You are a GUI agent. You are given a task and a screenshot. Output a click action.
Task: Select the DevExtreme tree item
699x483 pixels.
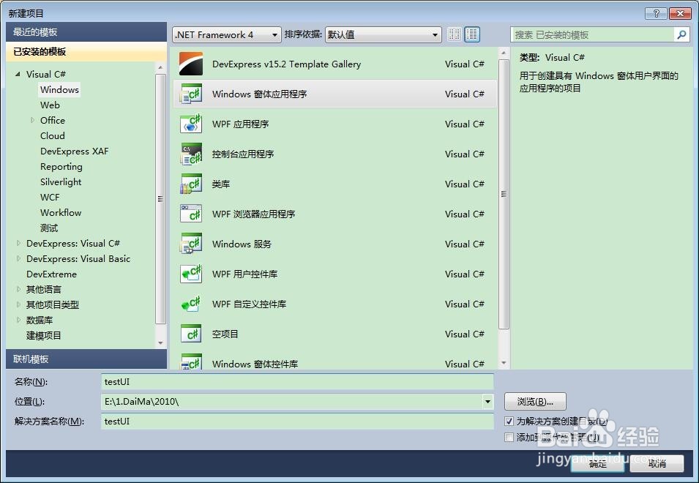tap(52, 274)
